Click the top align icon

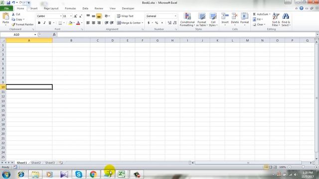[x=88, y=16]
